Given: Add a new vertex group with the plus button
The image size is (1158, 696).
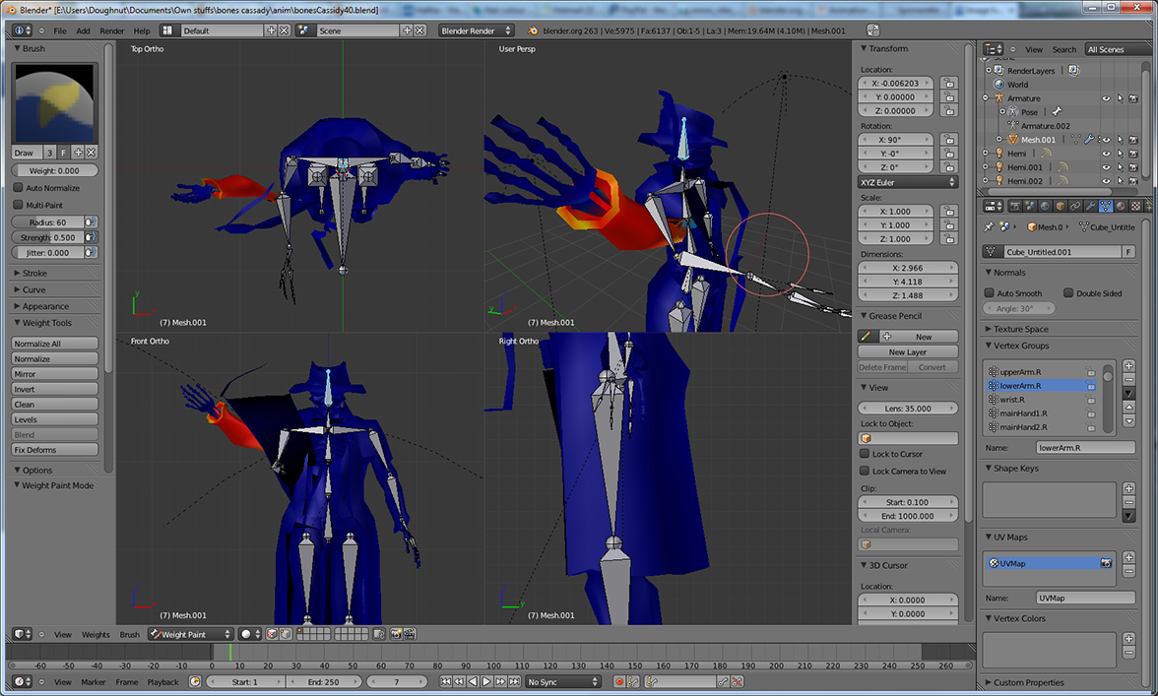Looking at the screenshot, I should pyautogui.click(x=1129, y=366).
